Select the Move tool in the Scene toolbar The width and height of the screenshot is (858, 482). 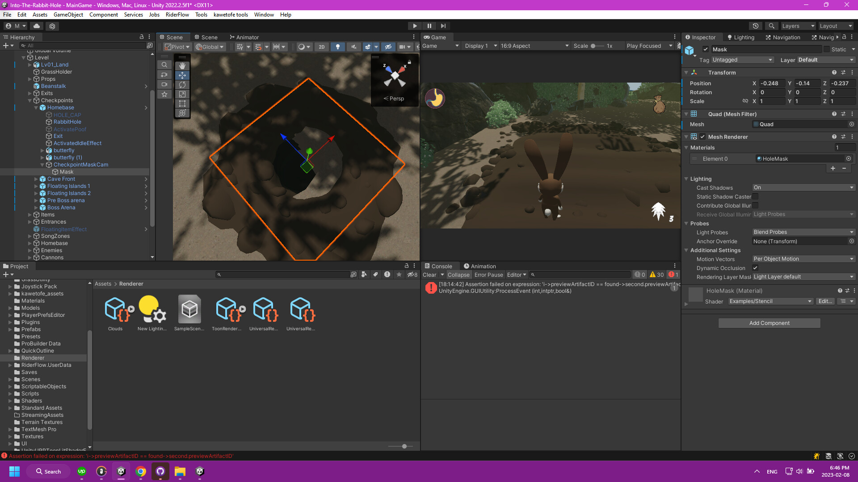pos(182,75)
